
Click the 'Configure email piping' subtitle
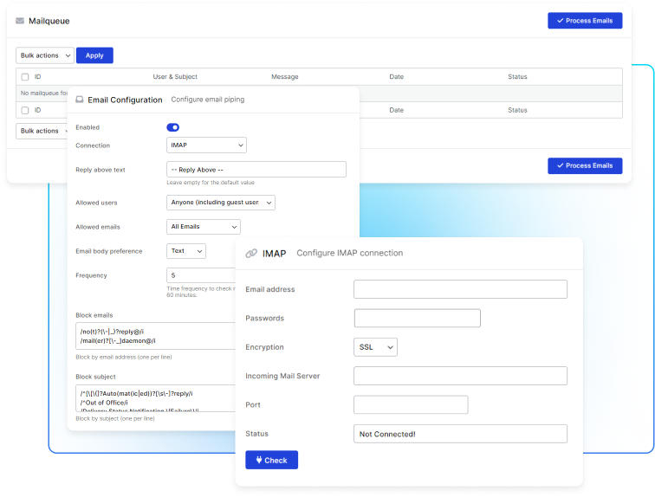click(208, 100)
